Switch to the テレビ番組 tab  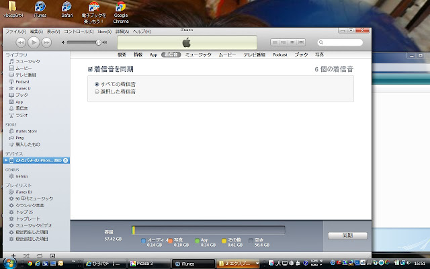click(x=254, y=54)
